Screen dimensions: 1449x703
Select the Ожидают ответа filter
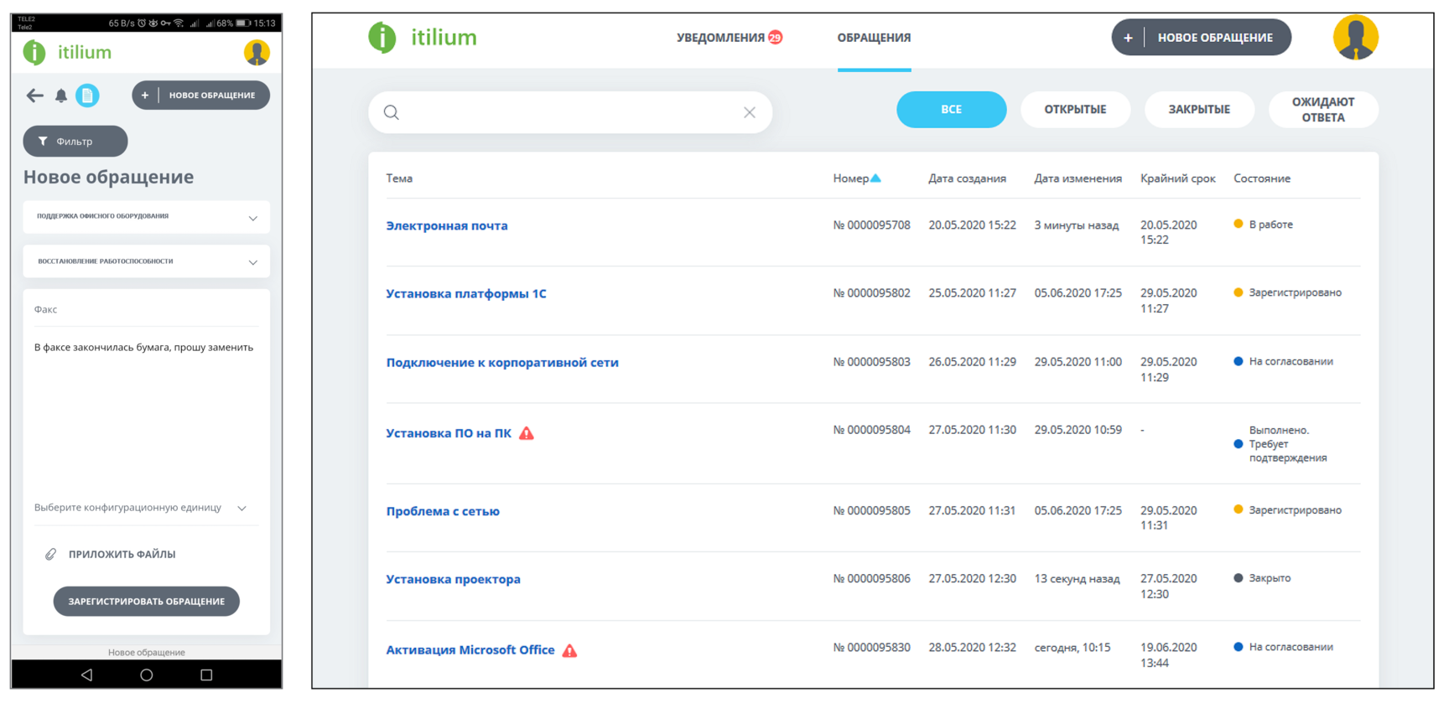click(x=1323, y=110)
